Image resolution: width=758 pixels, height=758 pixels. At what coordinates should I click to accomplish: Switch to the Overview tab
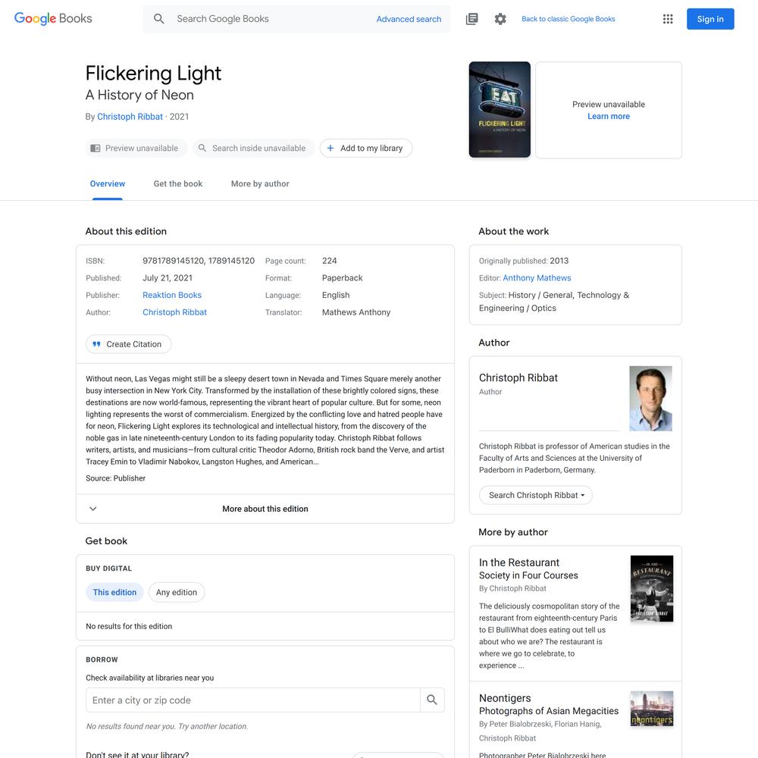click(x=108, y=183)
